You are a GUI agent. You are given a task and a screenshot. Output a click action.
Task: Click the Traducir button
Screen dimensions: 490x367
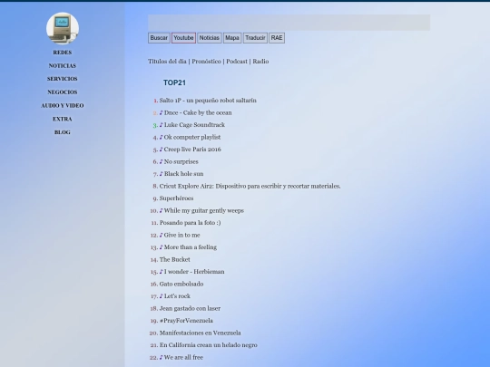[255, 38]
